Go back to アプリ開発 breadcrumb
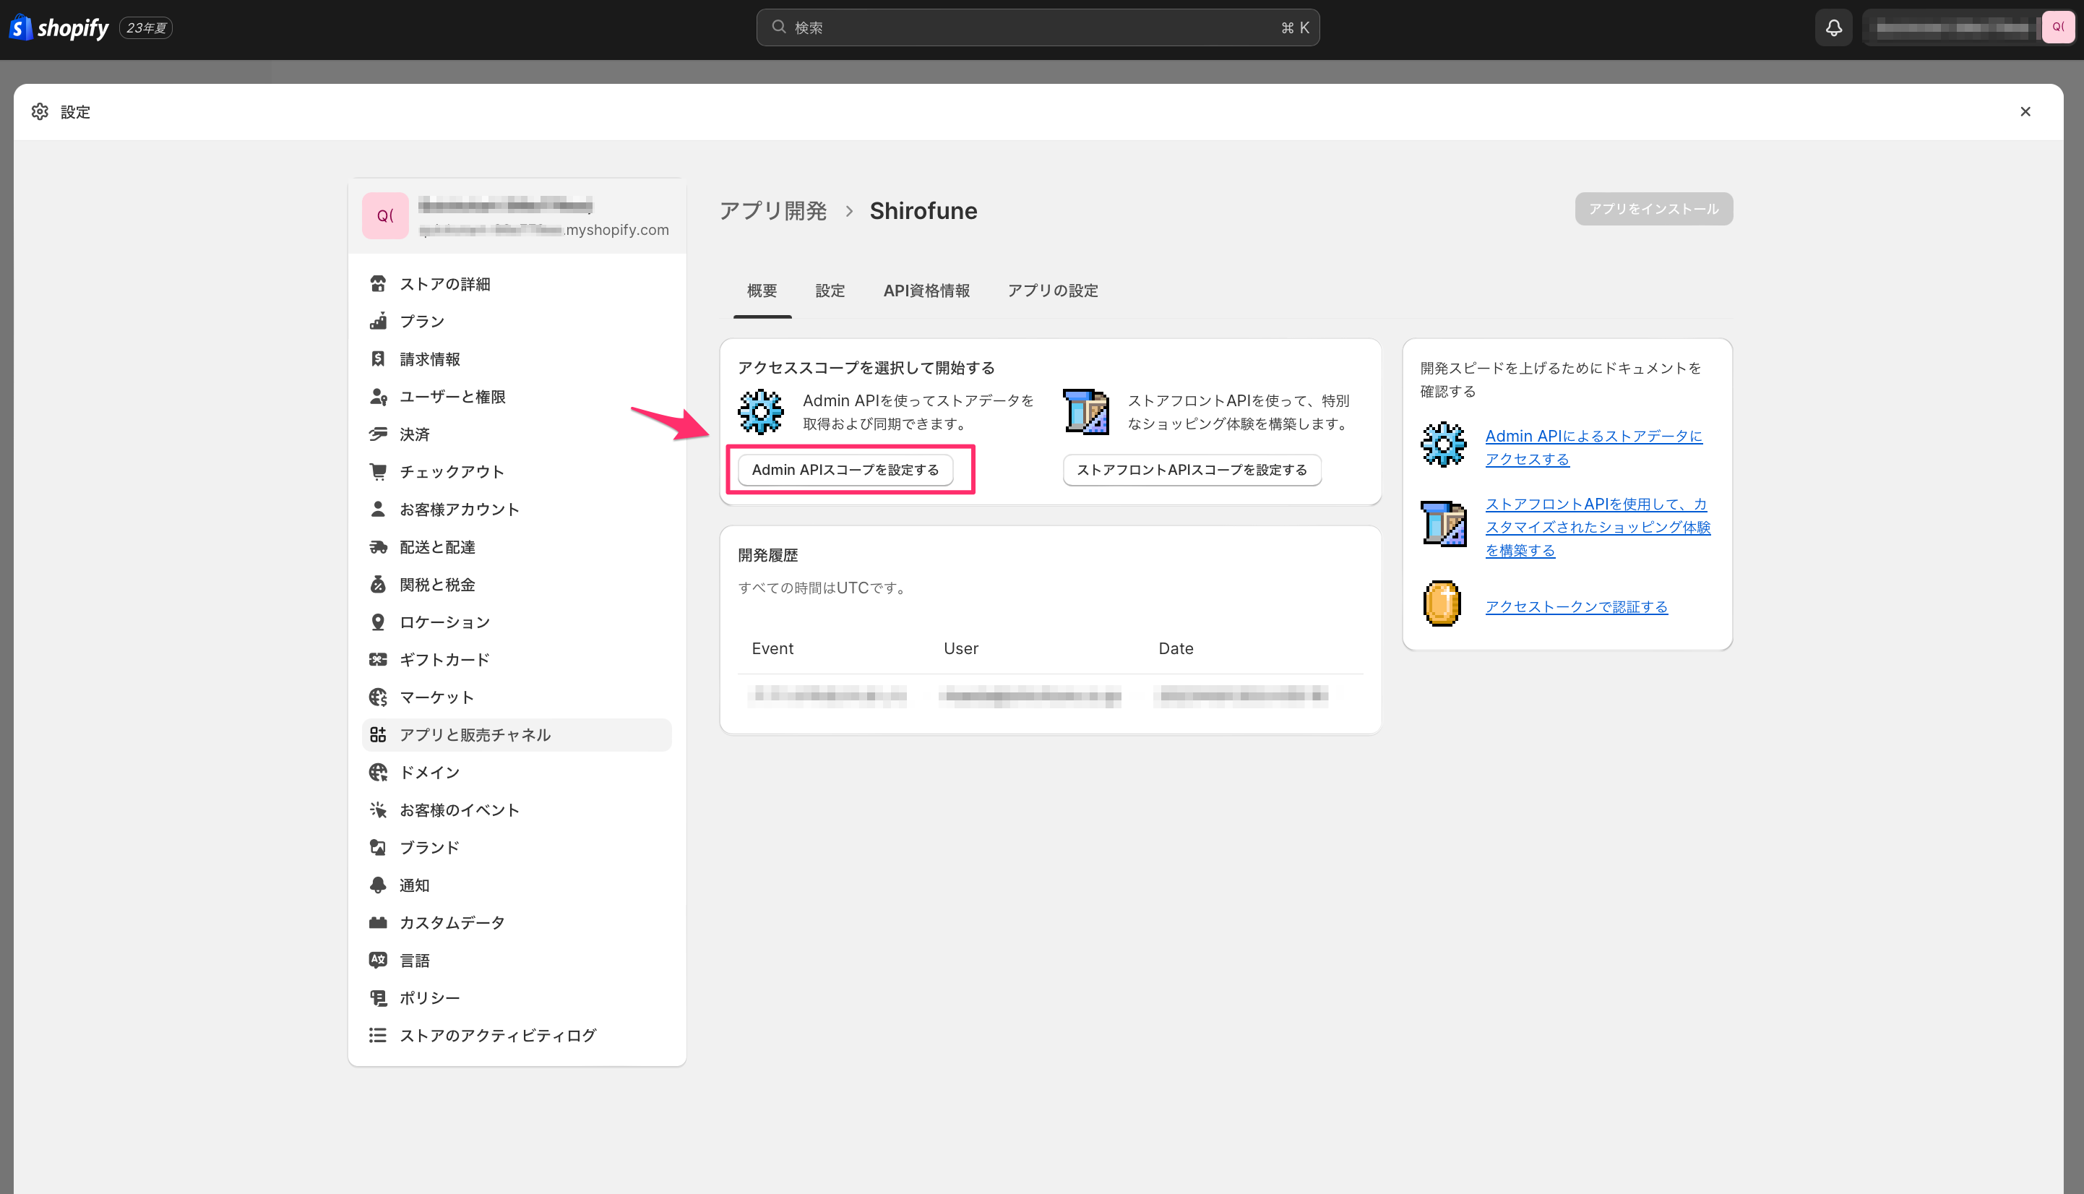This screenshot has width=2084, height=1194. [x=773, y=211]
